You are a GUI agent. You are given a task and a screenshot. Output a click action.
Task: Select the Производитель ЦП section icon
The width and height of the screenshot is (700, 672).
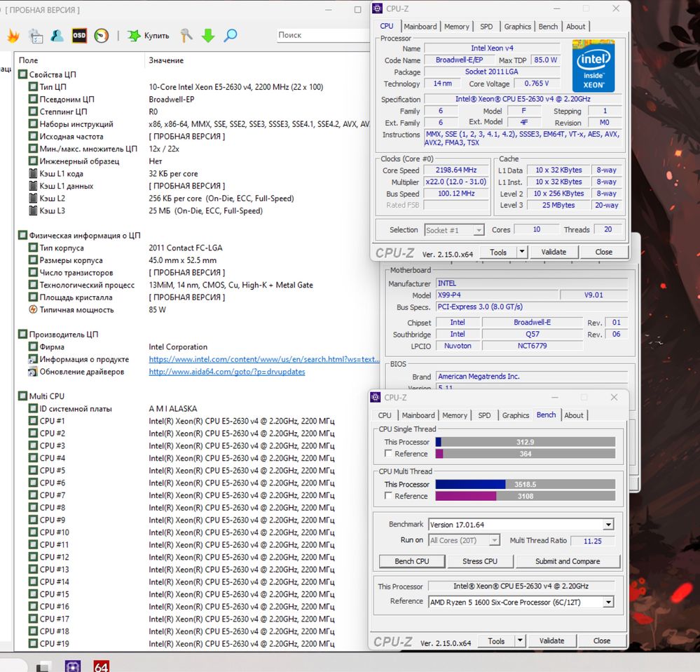pos(22,334)
